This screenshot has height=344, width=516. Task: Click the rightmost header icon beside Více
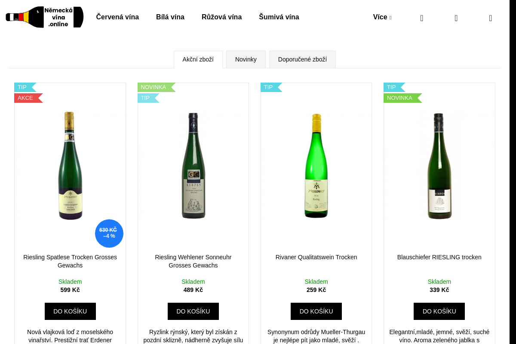point(490,18)
